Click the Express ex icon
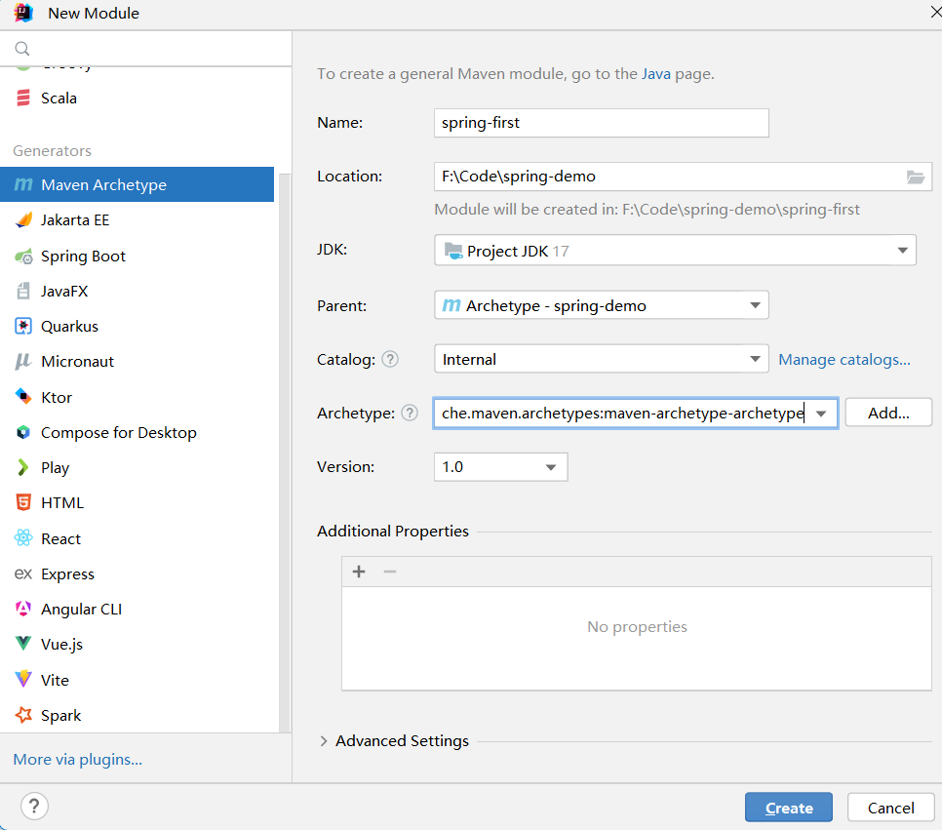This screenshot has height=830, width=942. tap(23, 573)
